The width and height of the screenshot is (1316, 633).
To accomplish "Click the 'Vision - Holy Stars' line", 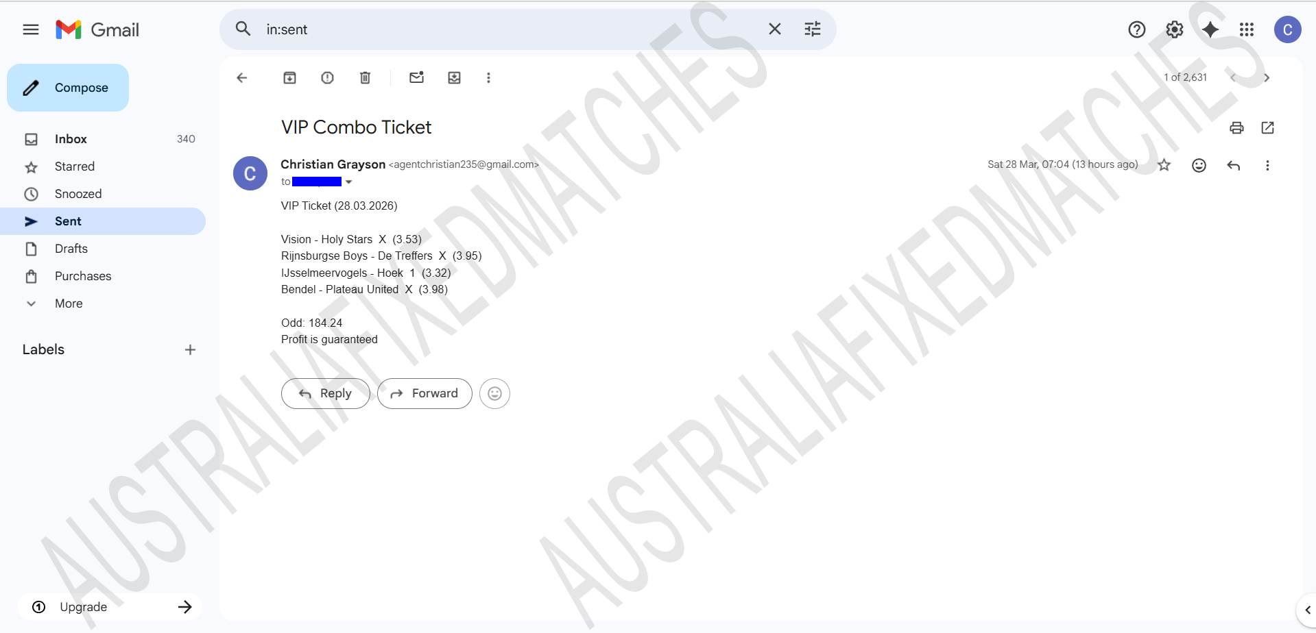I will coord(351,239).
